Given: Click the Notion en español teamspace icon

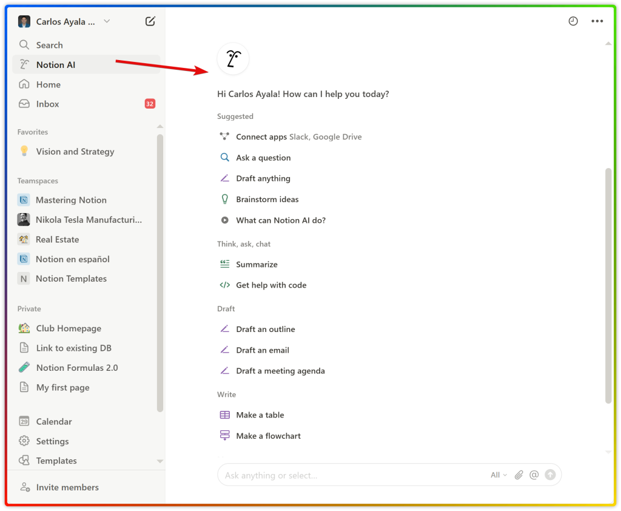Looking at the screenshot, I should coord(24,259).
